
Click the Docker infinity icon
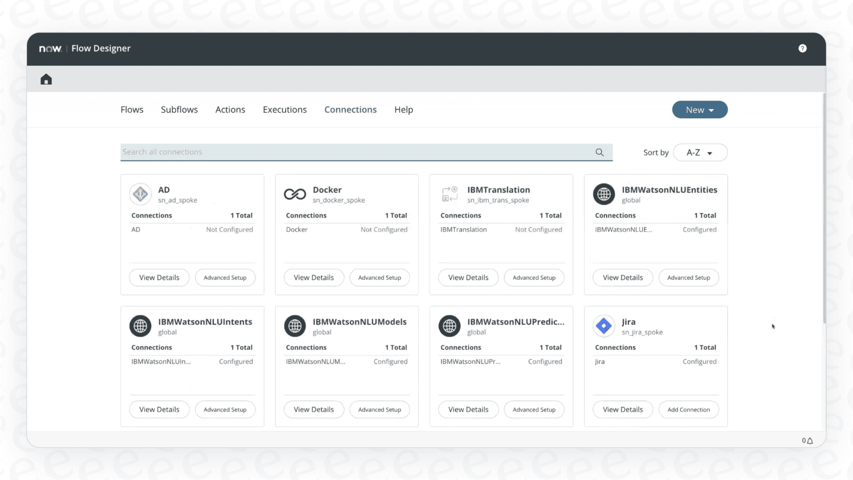tap(294, 194)
